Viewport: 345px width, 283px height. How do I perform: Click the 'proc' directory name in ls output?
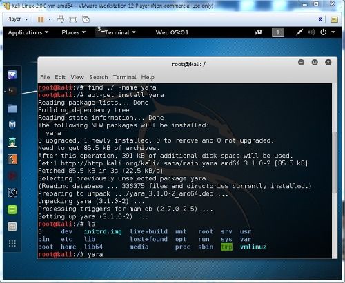[183, 247]
